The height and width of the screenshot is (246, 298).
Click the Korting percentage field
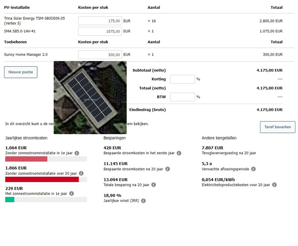pos(183,79)
